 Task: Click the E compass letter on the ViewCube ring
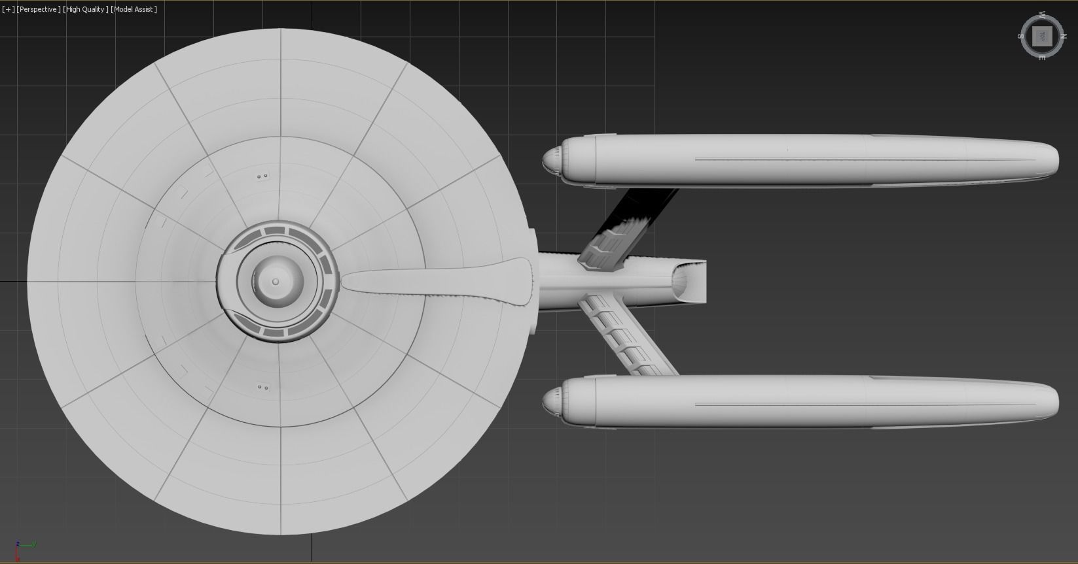click(1042, 58)
